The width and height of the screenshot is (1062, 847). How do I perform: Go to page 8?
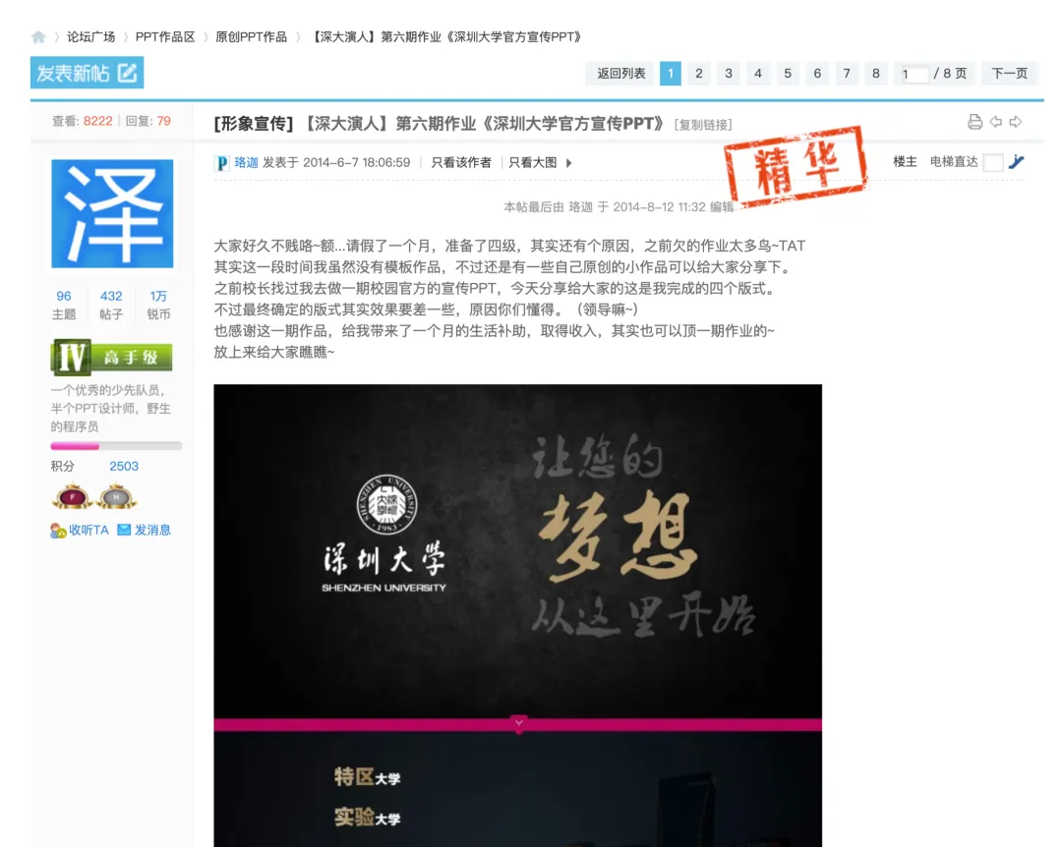(x=876, y=73)
